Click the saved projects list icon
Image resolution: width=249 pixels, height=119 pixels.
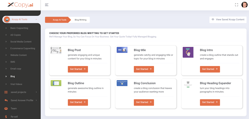6,92
